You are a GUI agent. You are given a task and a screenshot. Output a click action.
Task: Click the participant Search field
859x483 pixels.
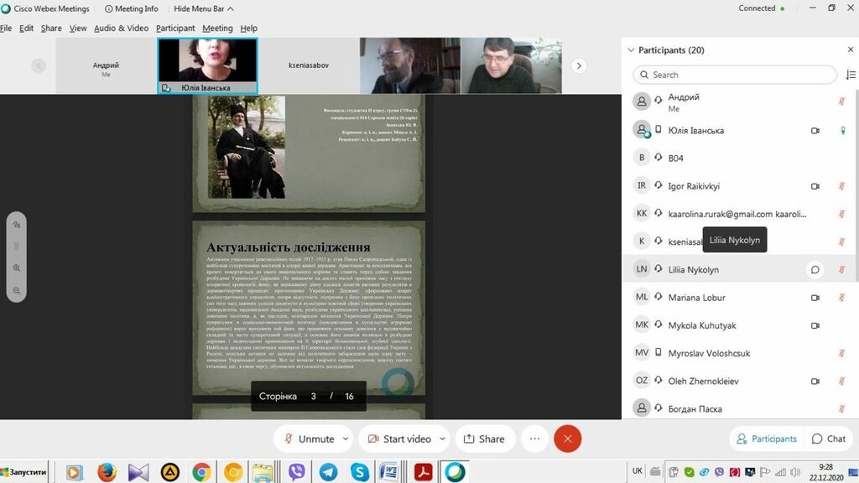(735, 75)
